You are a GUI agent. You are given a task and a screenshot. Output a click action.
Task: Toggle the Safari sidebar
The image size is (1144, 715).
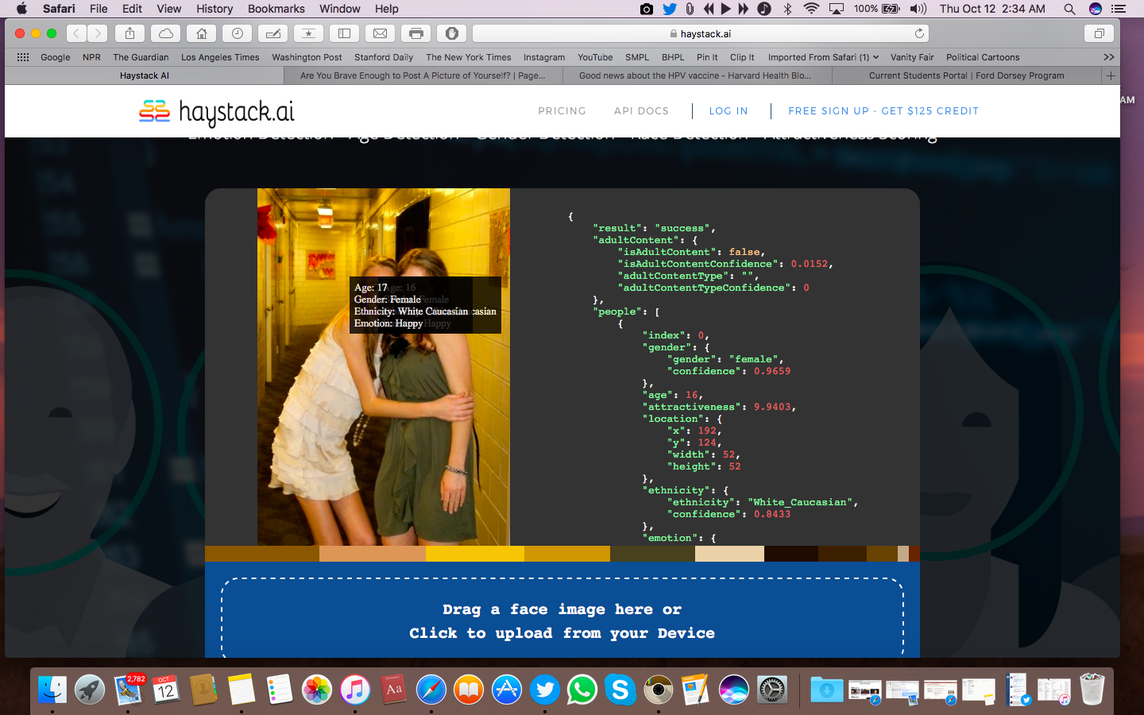coord(344,33)
